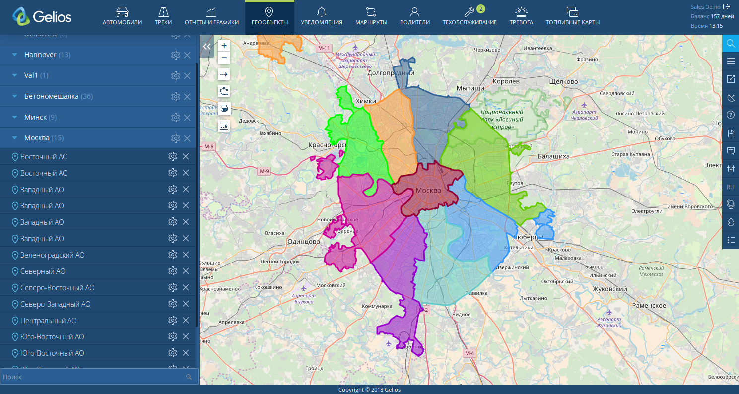Click the dashed arrow map tool
This screenshot has width=739, height=394.
pos(224,75)
